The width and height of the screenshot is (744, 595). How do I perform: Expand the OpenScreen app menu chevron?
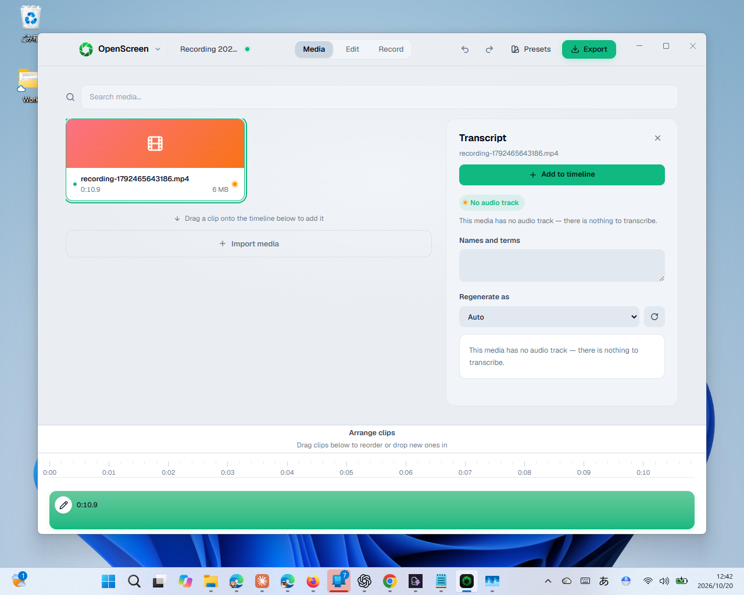click(158, 49)
